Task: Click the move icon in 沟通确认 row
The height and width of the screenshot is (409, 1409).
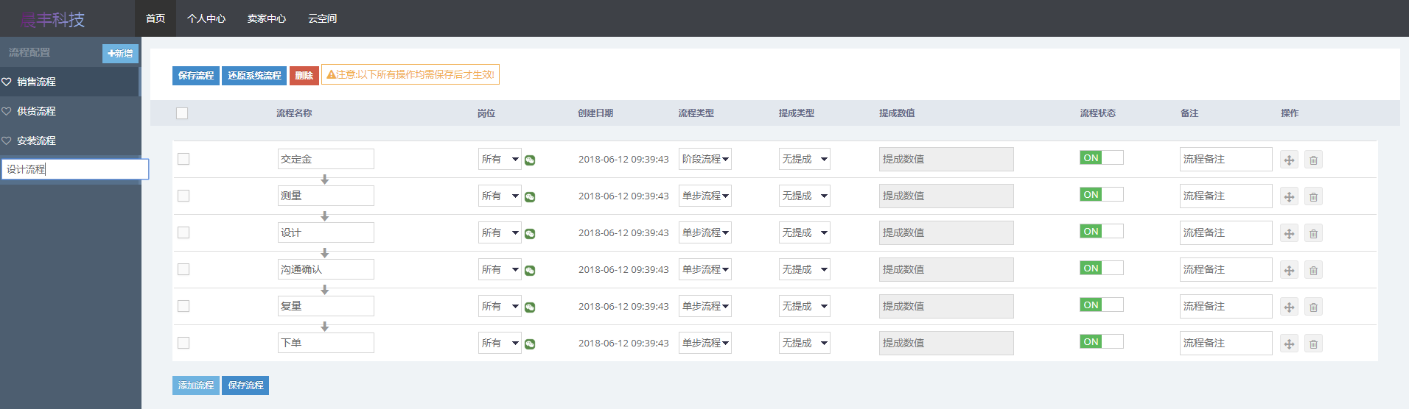Action: click(x=1289, y=270)
